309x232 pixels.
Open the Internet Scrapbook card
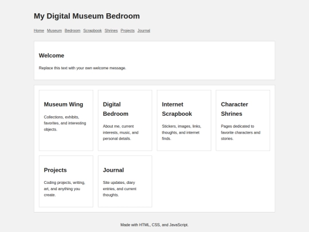point(184,120)
